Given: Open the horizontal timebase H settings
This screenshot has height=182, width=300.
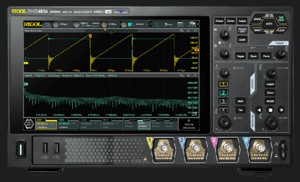Looking at the screenshot, I should point(56,24).
